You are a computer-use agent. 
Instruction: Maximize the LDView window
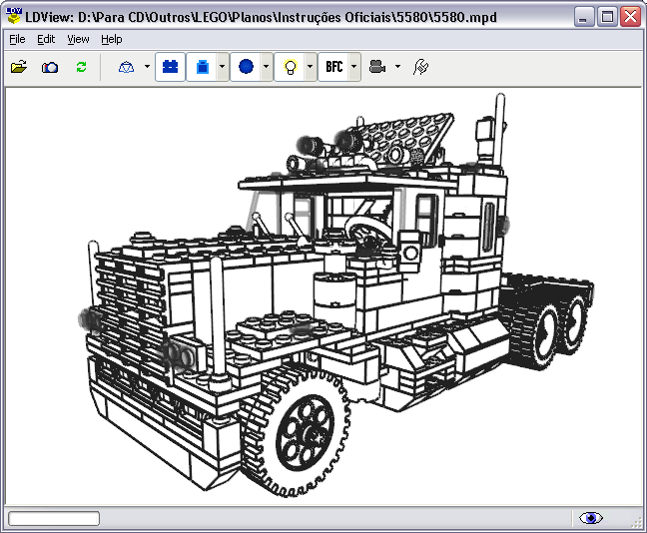607,17
